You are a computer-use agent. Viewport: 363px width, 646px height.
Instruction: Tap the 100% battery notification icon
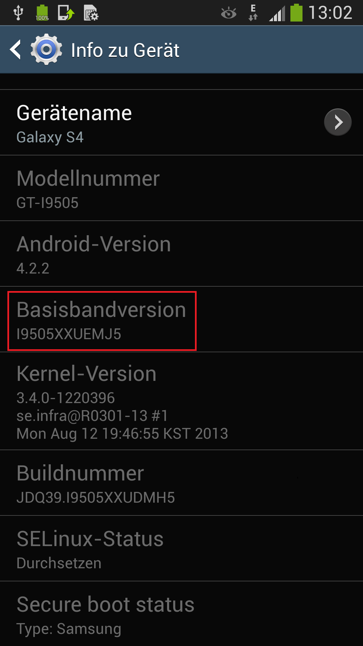(42, 13)
